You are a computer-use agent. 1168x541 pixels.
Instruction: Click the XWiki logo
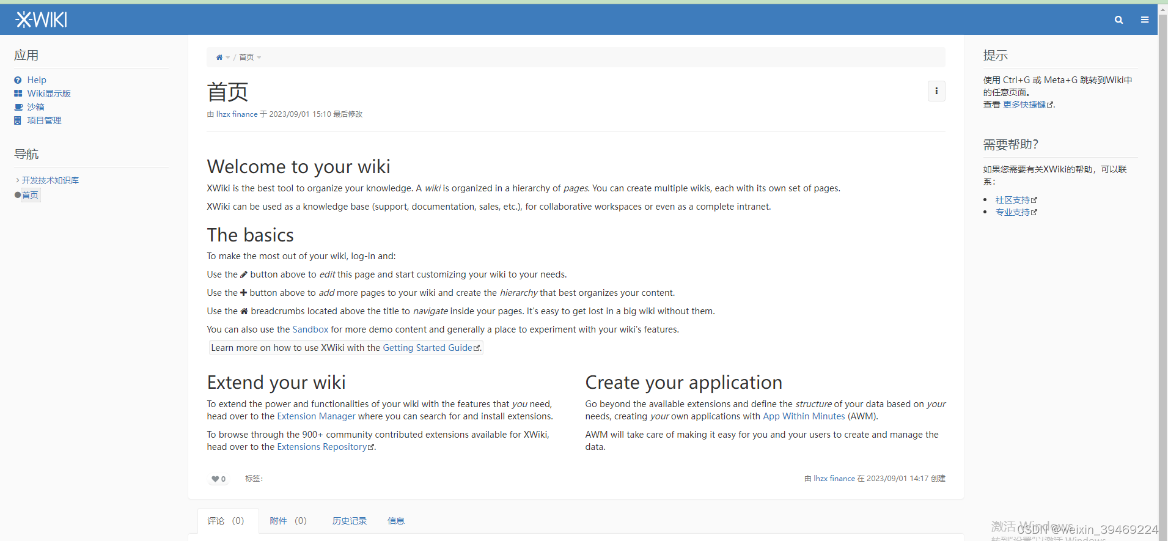tap(41, 20)
